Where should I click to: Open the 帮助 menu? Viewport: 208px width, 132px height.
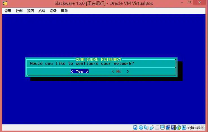point(64,11)
